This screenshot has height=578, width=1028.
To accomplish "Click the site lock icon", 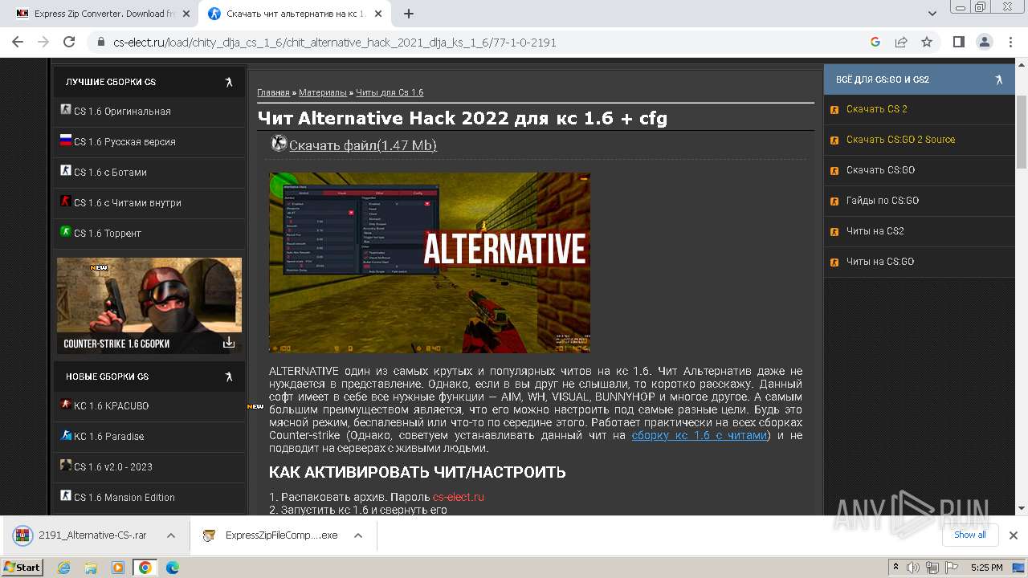I will 100,42.
